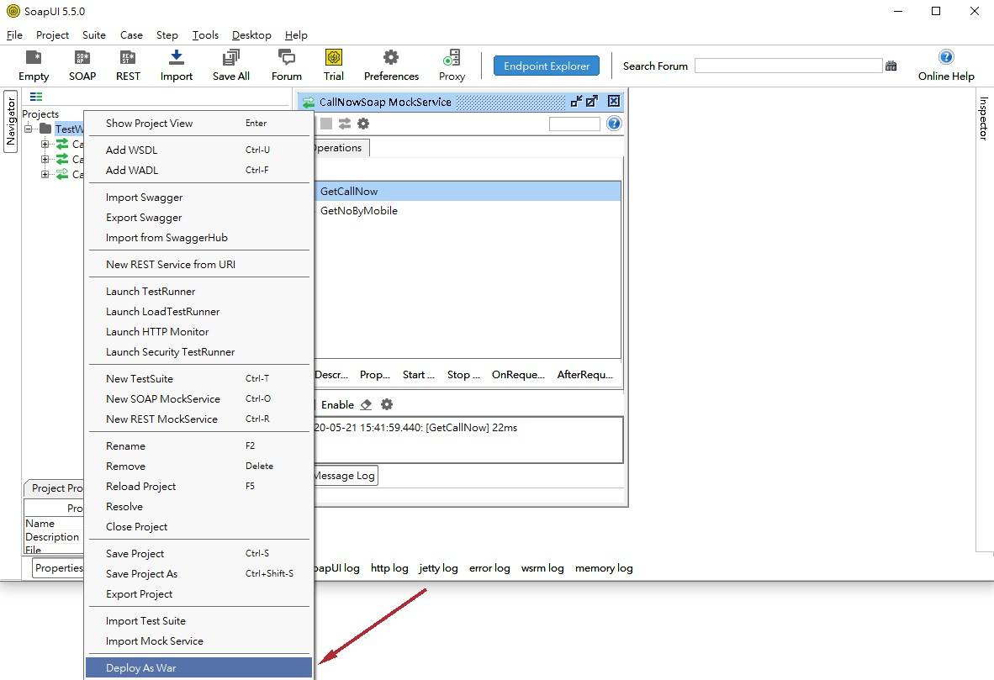
Task: Select Remove from context menu
Action: pyautogui.click(x=199, y=466)
